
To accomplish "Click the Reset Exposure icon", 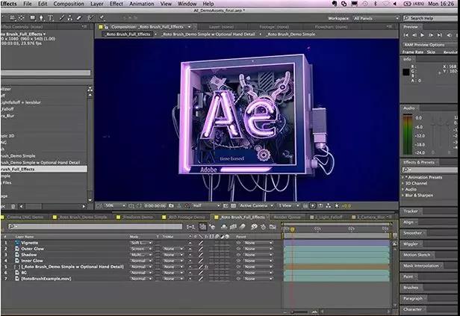I will point(337,205).
